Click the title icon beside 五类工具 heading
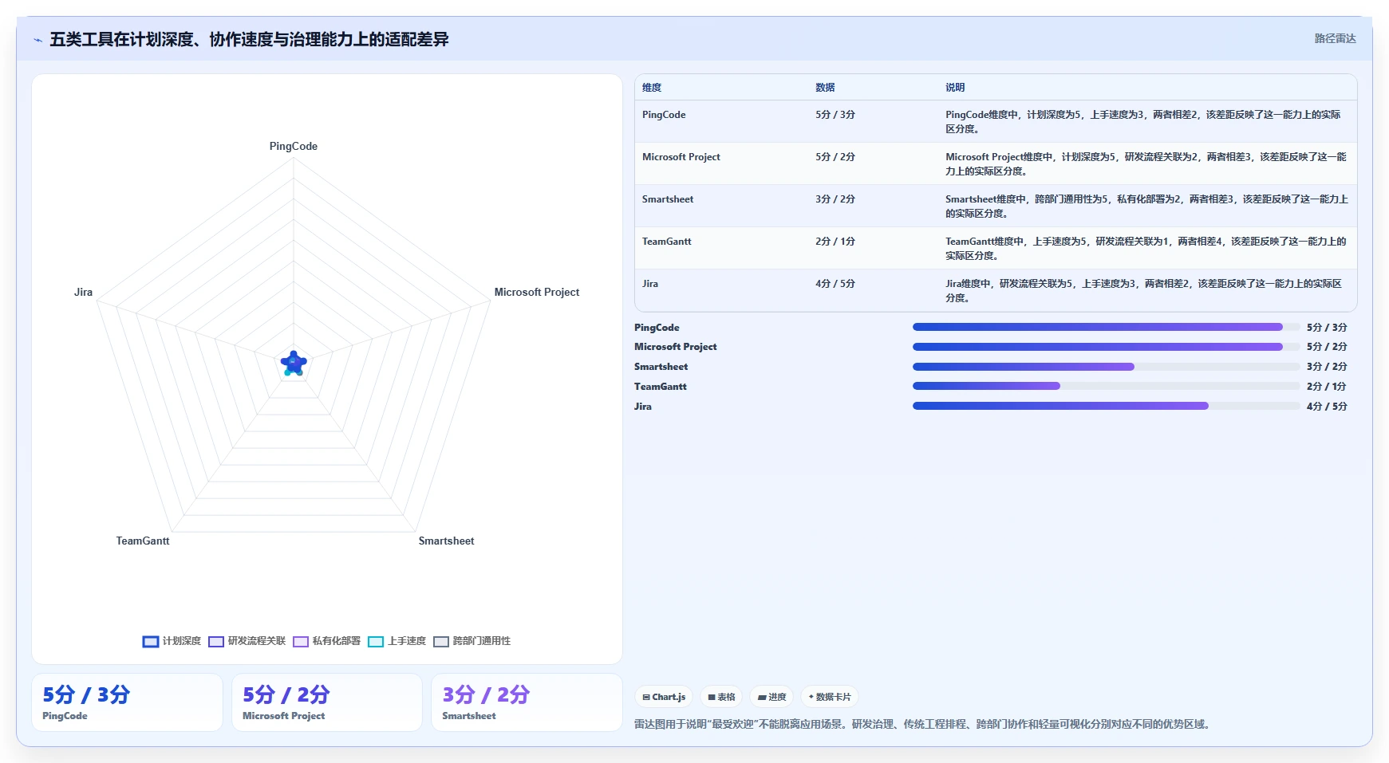Viewport: 1389px width, 763px height. click(x=37, y=40)
